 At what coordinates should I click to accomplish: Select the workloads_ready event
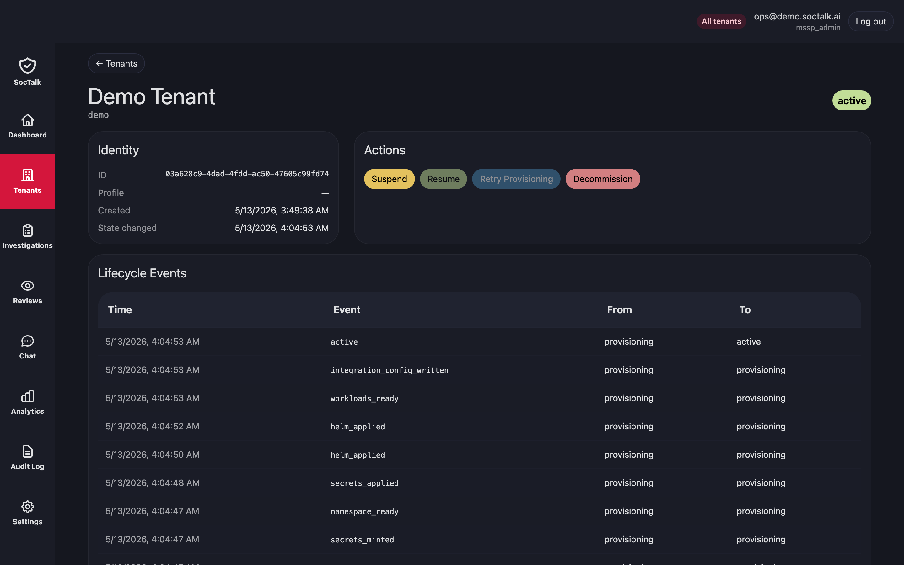(365, 398)
